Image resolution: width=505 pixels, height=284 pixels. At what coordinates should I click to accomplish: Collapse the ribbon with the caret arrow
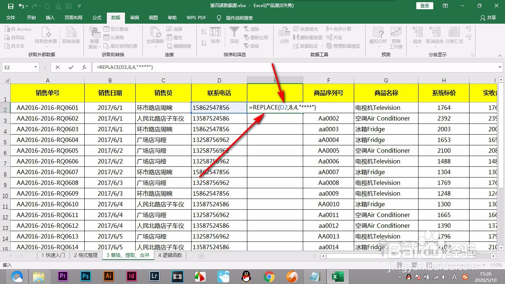tap(500, 55)
